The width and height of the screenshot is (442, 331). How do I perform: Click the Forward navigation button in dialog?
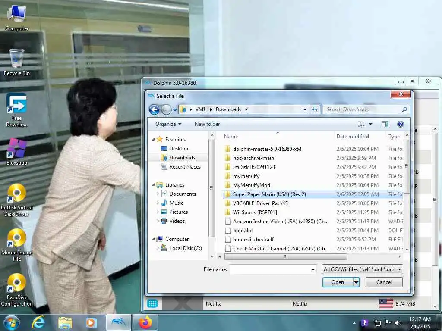[166, 109]
